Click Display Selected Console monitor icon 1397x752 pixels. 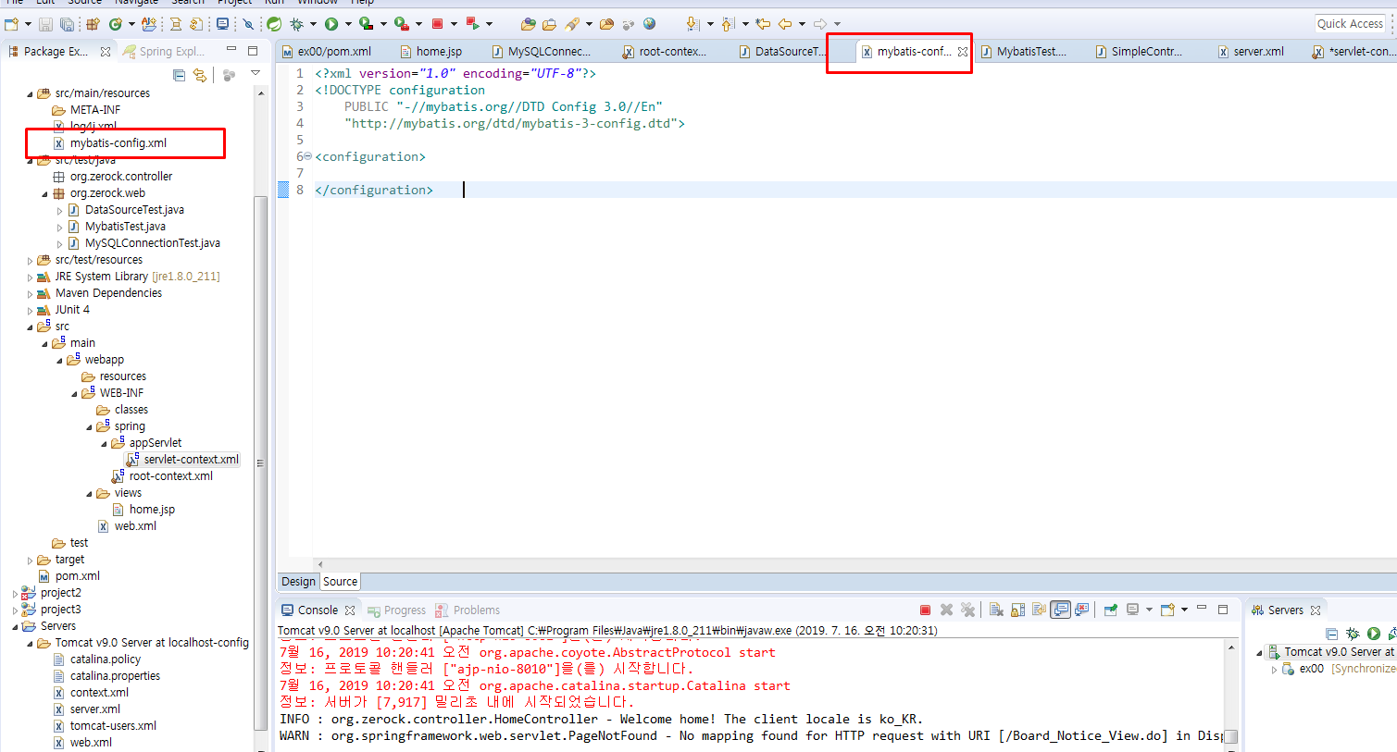pyautogui.click(x=1132, y=610)
